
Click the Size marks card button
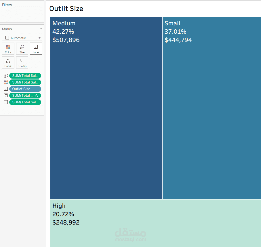click(22, 49)
